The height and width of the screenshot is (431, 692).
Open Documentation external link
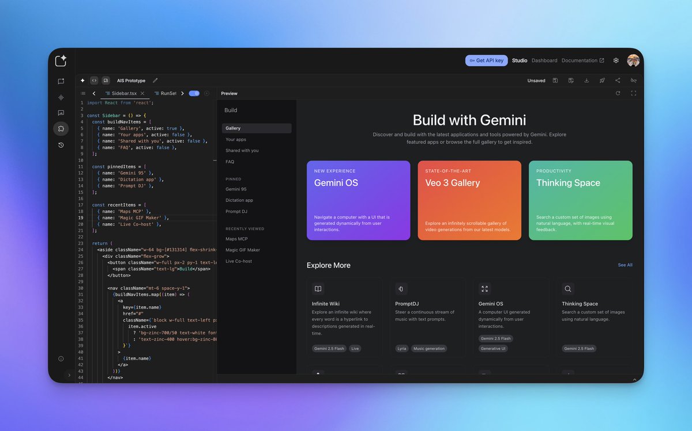click(582, 60)
